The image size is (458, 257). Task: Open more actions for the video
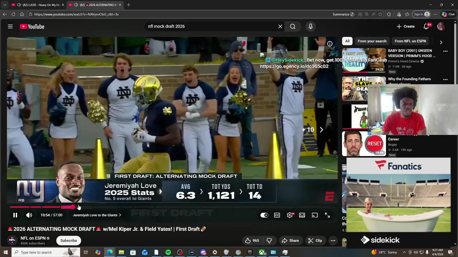tap(333, 241)
